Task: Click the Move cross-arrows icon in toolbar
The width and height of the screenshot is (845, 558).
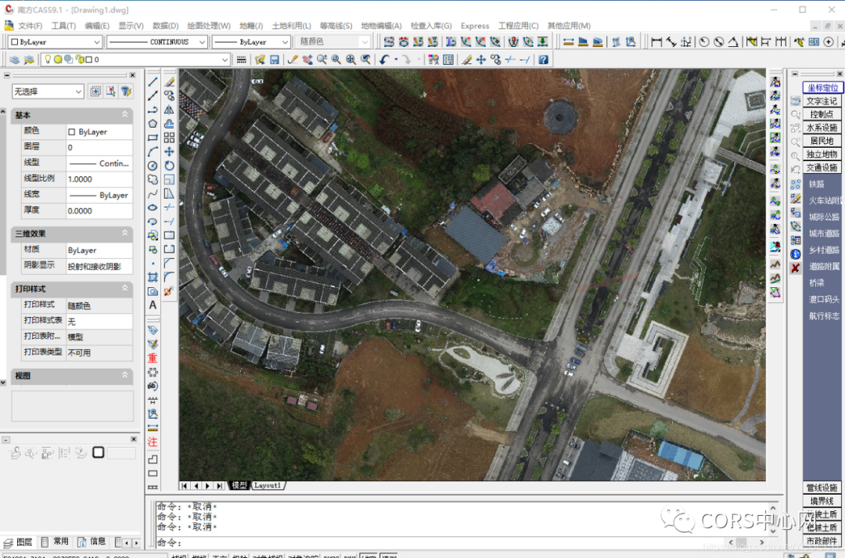Action: coord(480,59)
